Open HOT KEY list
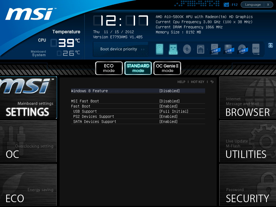 click(198, 82)
